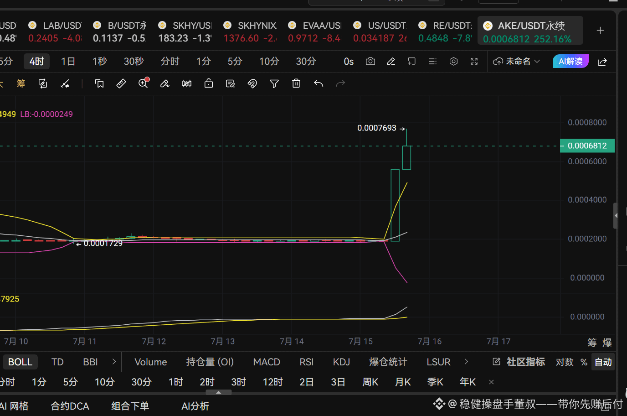
Task: Open 合约DCA tab
Action: (70, 406)
